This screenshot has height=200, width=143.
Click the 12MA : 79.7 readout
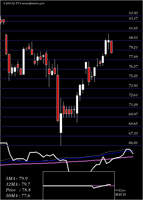point(18,184)
